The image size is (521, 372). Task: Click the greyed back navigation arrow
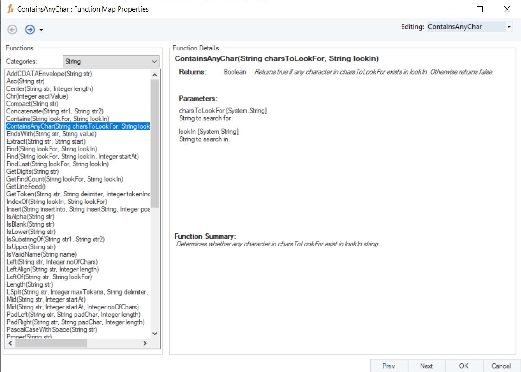(x=13, y=30)
